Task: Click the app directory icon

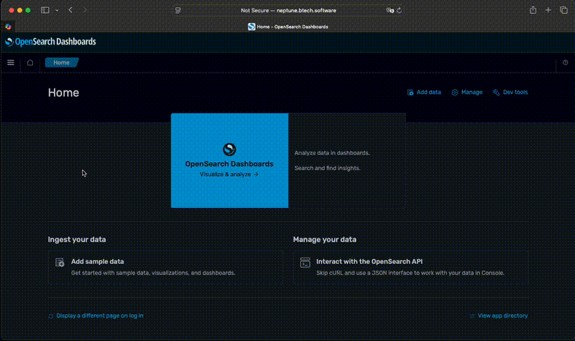Action: pyautogui.click(x=472, y=316)
